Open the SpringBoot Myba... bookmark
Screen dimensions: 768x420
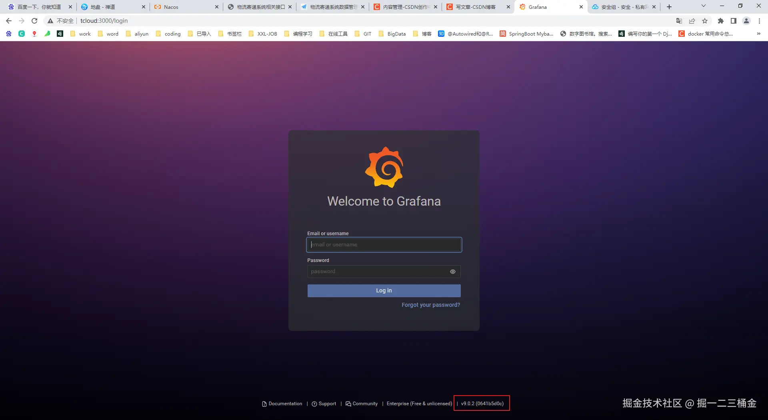[x=527, y=34]
